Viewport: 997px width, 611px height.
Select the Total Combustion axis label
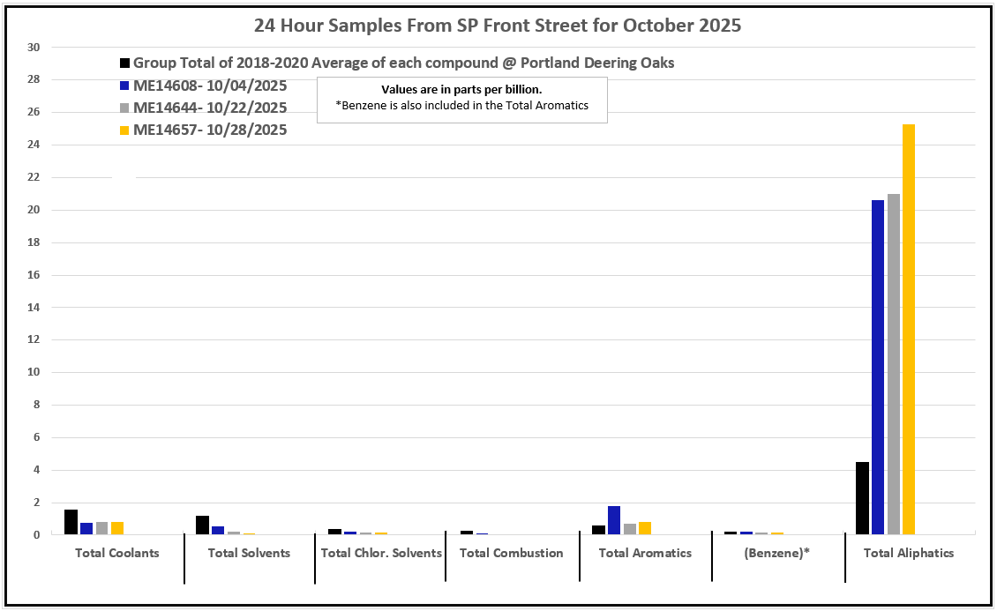[511, 553]
